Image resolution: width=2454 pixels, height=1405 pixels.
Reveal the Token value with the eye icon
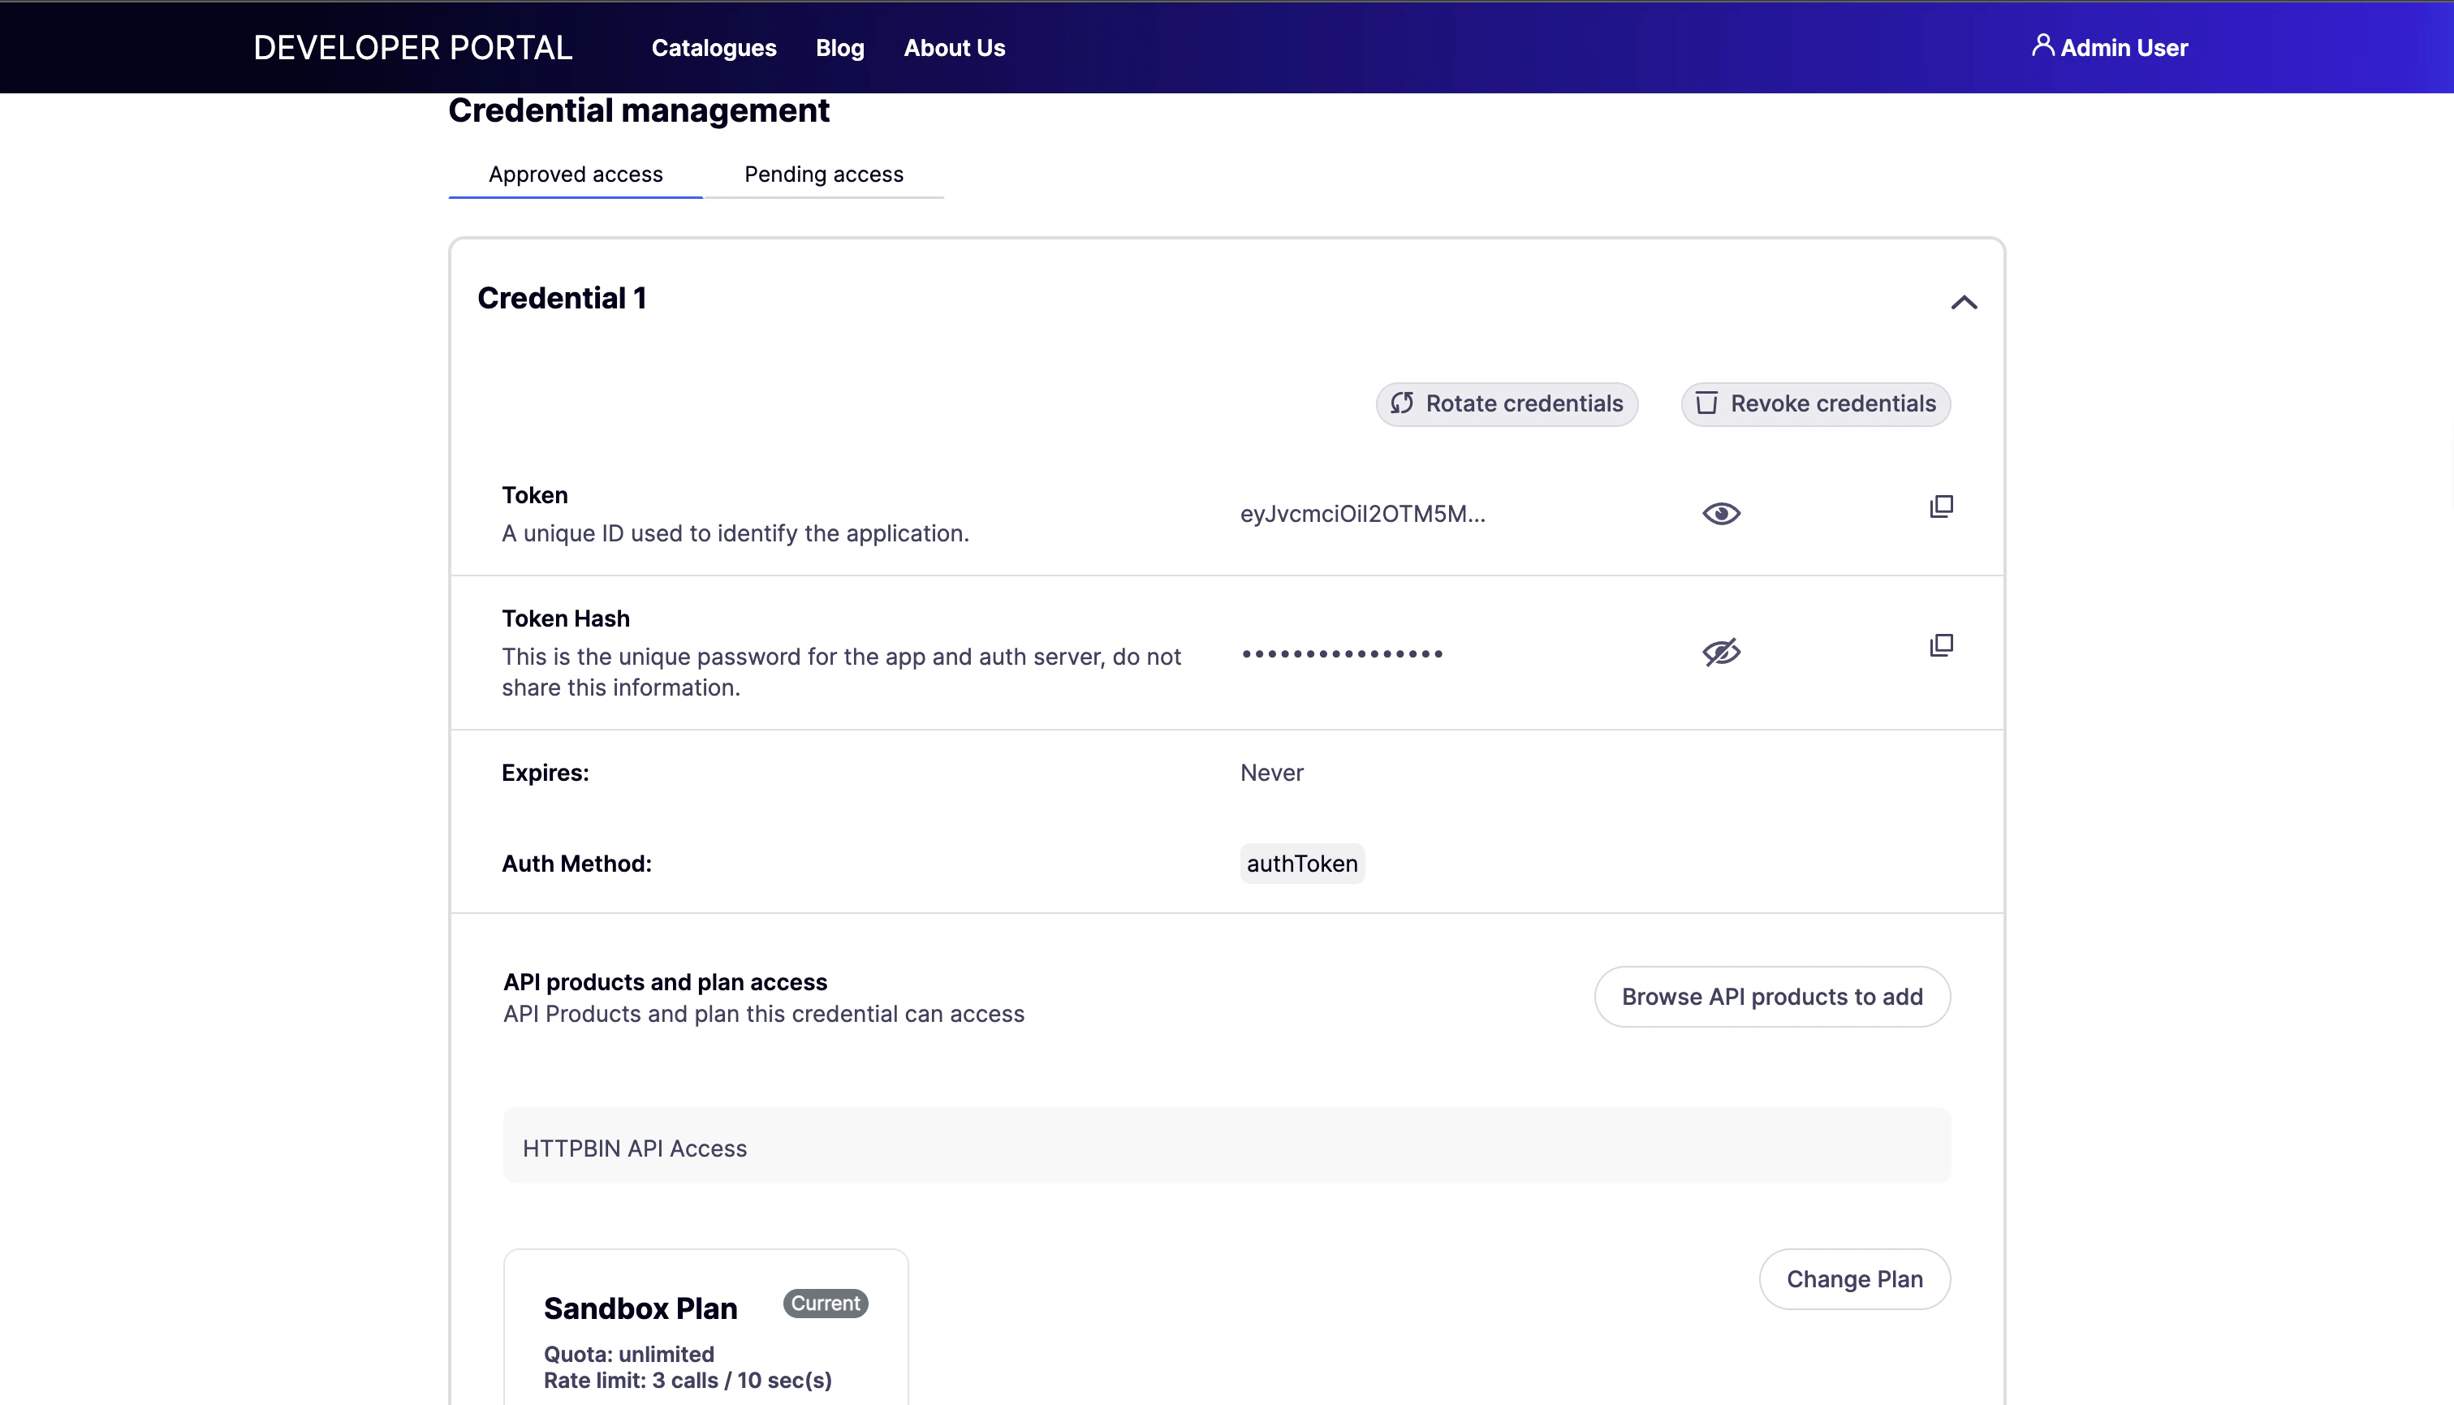pos(1722,512)
